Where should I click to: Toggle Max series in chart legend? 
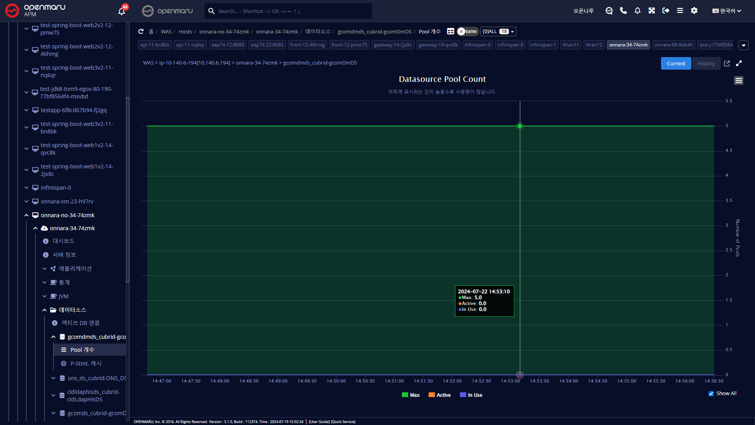coord(411,395)
